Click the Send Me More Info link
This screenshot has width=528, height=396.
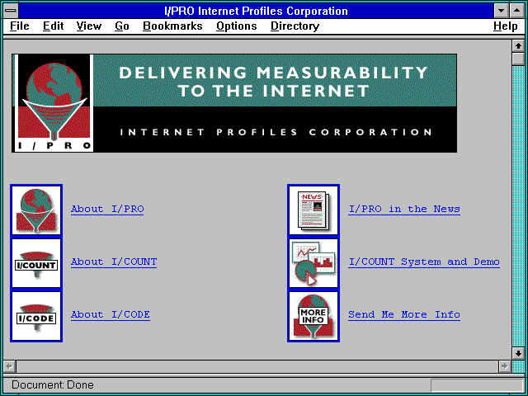pyautogui.click(x=404, y=315)
